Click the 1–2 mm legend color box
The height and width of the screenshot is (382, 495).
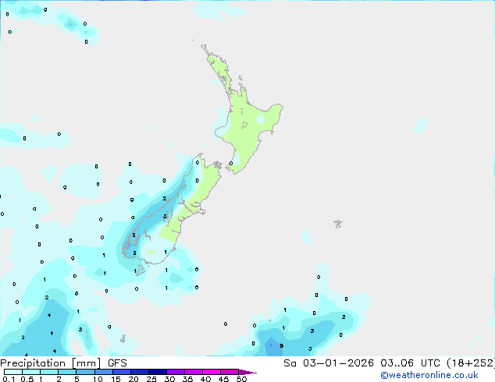(49, 372)
